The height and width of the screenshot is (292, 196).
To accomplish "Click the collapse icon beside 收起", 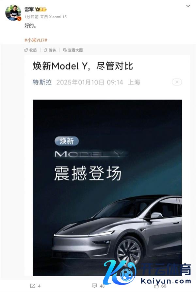I will (x=26, y=50).
